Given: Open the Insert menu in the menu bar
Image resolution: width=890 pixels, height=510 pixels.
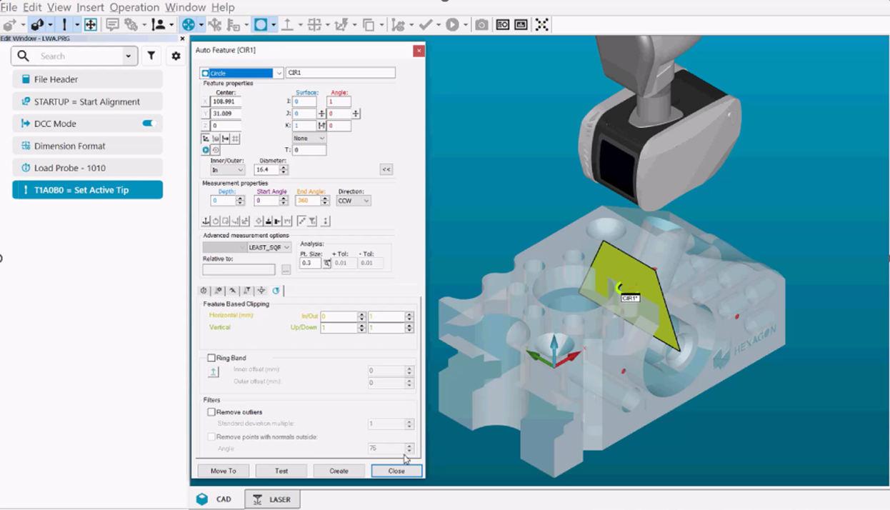Looking at the screenshot, I should pos(91,7).
